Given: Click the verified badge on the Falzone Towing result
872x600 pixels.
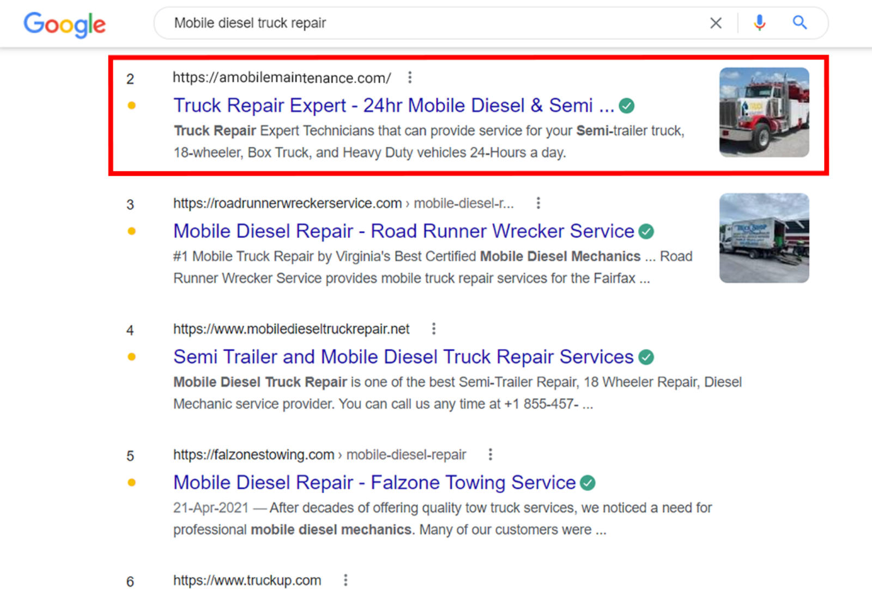Looking at the screenshot, I should click(588, 482).
